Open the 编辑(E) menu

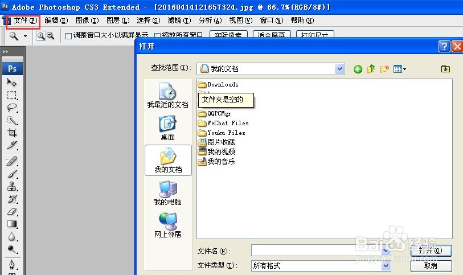click(x=56, y=20)
